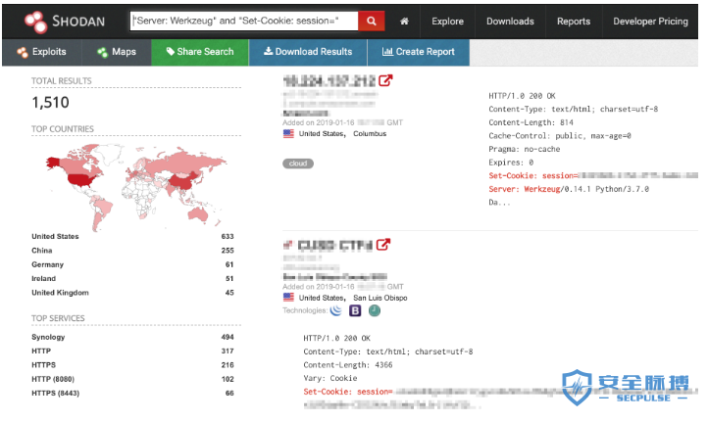Click the 633 count for United States

(x=228, y=236)
